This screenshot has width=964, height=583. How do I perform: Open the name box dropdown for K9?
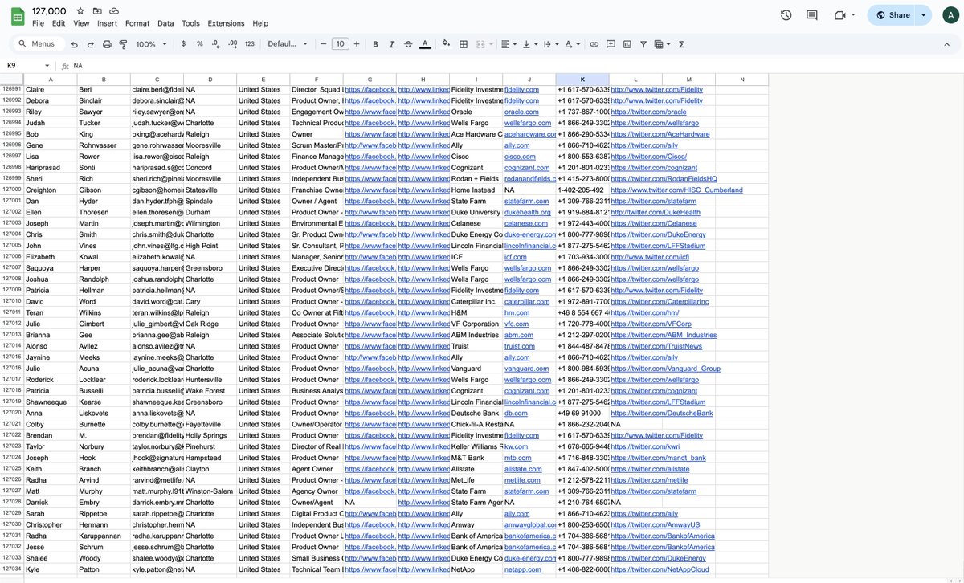click(x=47, y=66)
